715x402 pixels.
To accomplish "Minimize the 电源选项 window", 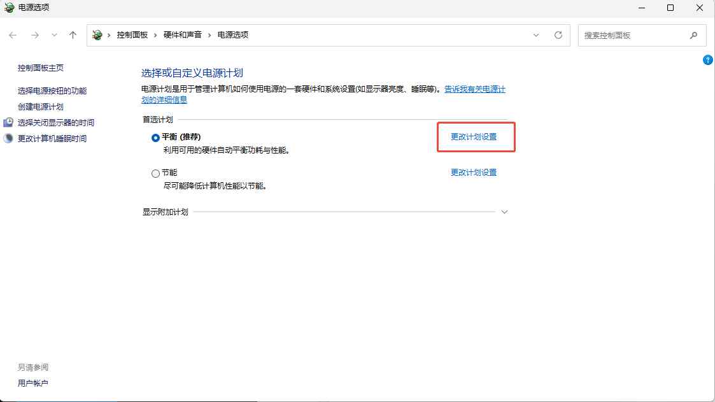I will click(642, 8).
